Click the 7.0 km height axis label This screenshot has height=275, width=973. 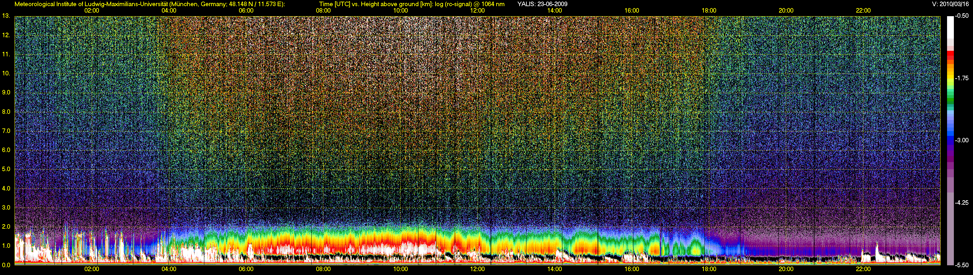tap(6, 131)
